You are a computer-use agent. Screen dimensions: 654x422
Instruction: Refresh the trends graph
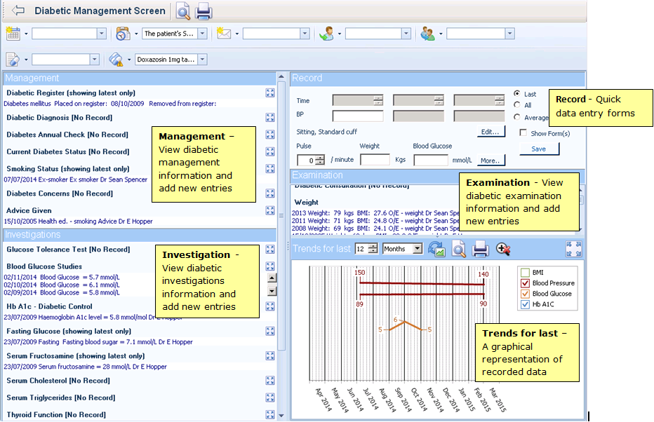point(436,249)
